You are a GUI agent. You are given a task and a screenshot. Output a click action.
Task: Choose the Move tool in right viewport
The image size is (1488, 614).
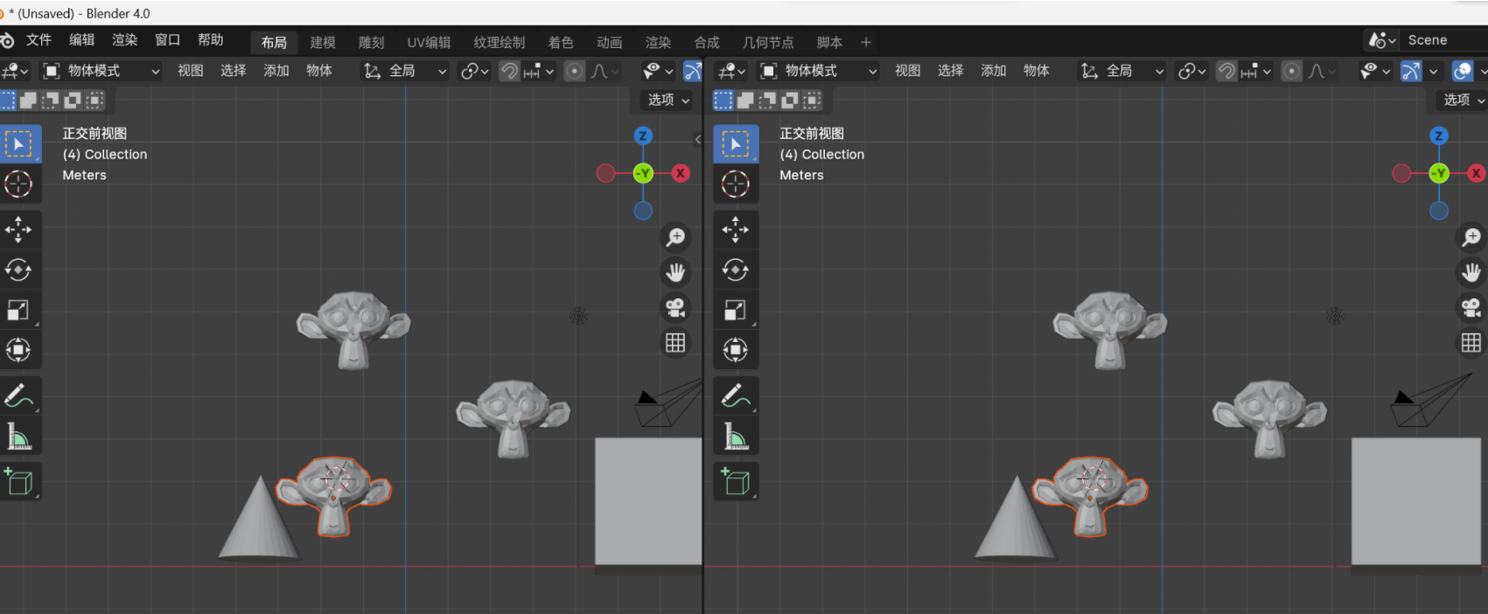pos(736,230)
